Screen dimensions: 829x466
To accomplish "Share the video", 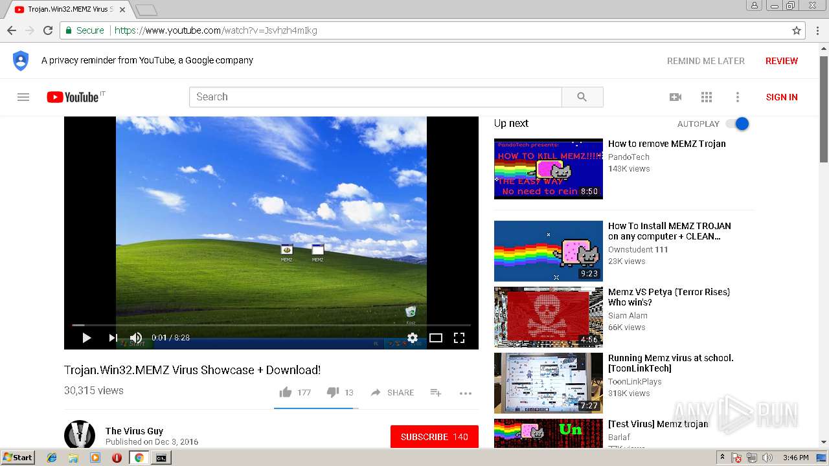I will point(392,392).
